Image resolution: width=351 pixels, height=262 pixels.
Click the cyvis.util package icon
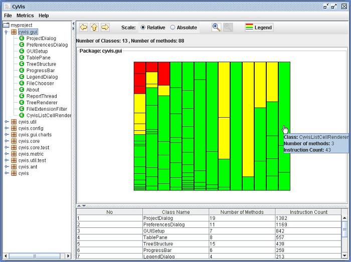(x=14, y=122)
